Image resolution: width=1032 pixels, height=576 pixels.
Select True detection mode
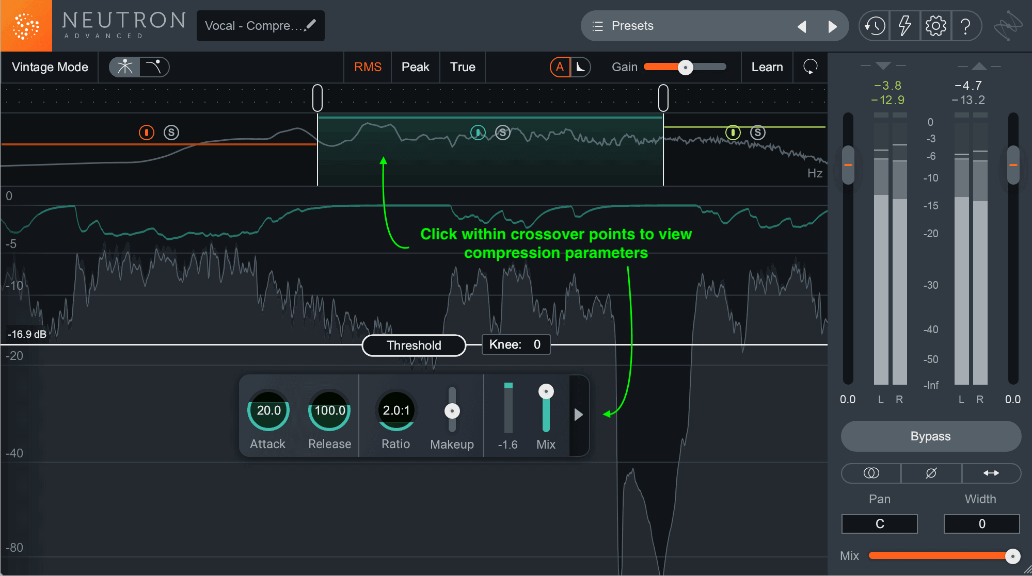tap(463, 67)
